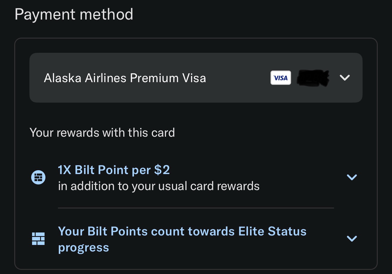This screenshot has height=274, width=392.
Task: Click the blacked-out card number
Action: tap(314, 78)
